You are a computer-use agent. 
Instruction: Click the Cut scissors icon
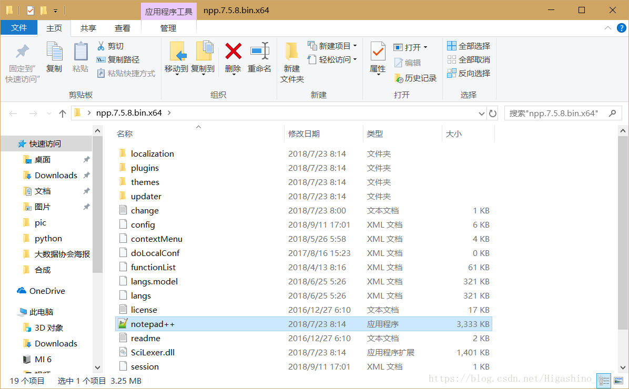(100, 46)
